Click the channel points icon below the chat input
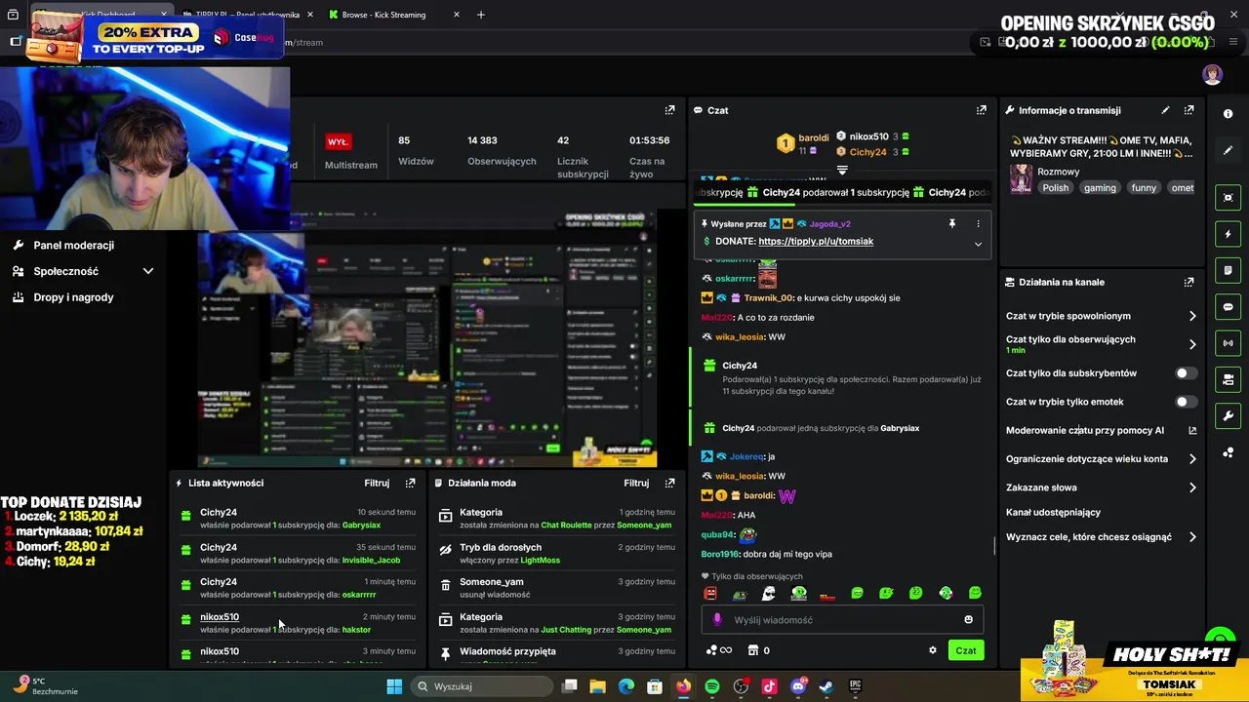This screenshot has width=1249, height=702. point(718,650)
